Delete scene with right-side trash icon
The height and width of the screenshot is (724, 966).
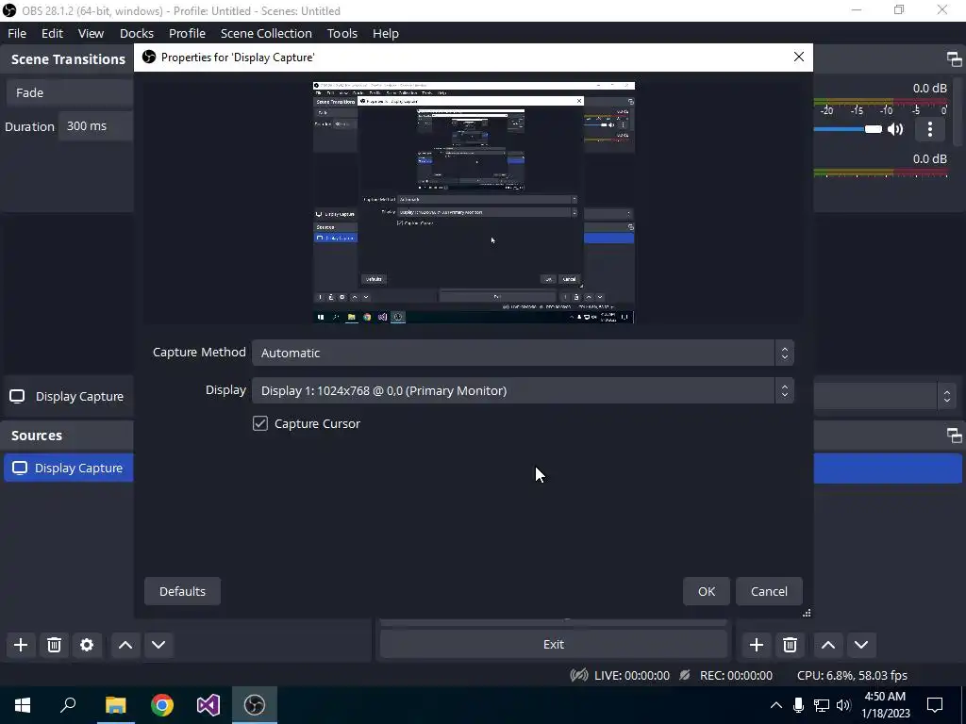click(790, 645)
